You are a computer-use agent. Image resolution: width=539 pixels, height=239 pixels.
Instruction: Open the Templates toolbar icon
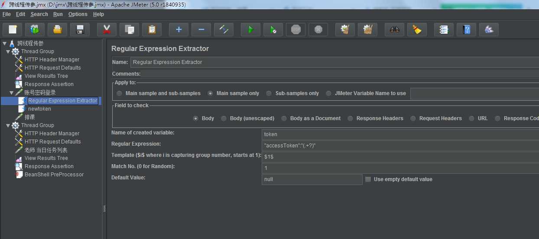point(35,29)
